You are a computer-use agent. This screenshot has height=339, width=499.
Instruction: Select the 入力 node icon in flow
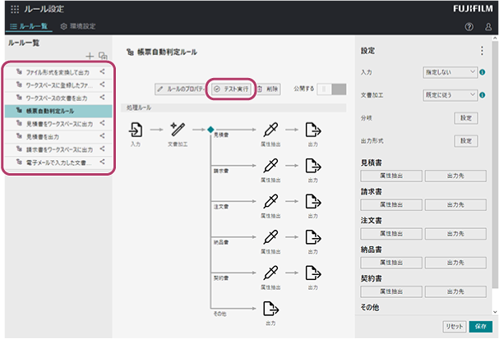[x=136, y=130]
